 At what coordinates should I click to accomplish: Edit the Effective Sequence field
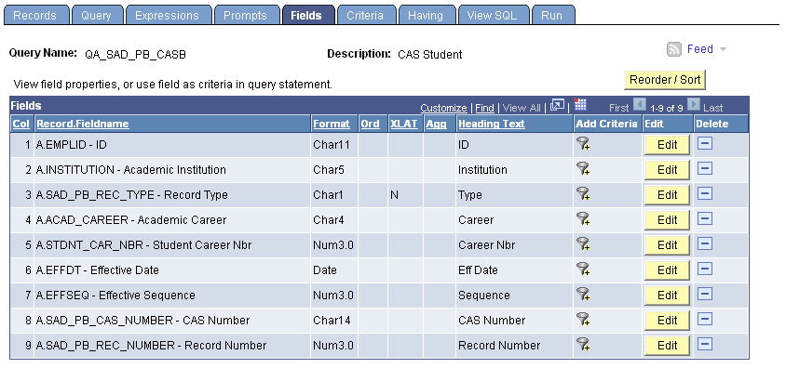pos(667,295)
